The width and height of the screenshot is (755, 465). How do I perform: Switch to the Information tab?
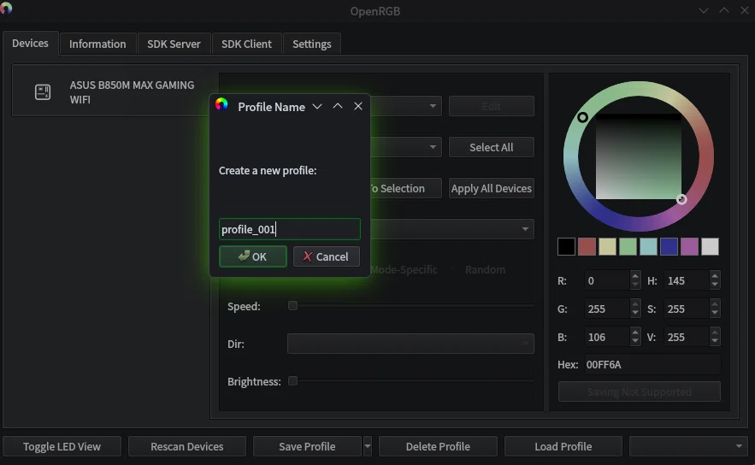[97, 44]
